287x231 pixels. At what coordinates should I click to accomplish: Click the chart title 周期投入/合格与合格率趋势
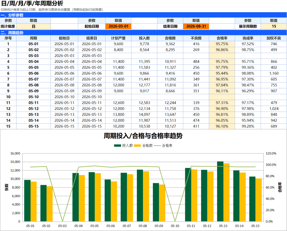click(x=143, y=136)
